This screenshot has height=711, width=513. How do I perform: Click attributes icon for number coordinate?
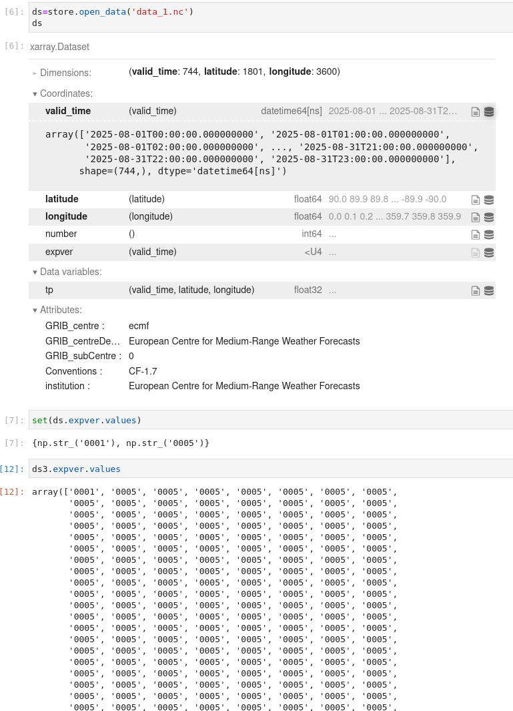pos(476,234)
